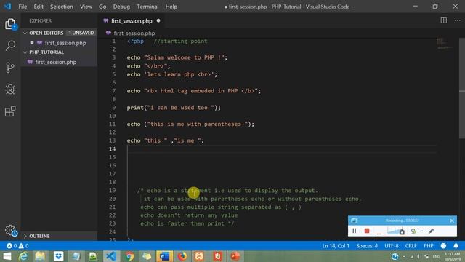This screenshot has width=465, height=262.
Task: Collapse the PHP_TUTORIAL folder section
Action: 60,52
